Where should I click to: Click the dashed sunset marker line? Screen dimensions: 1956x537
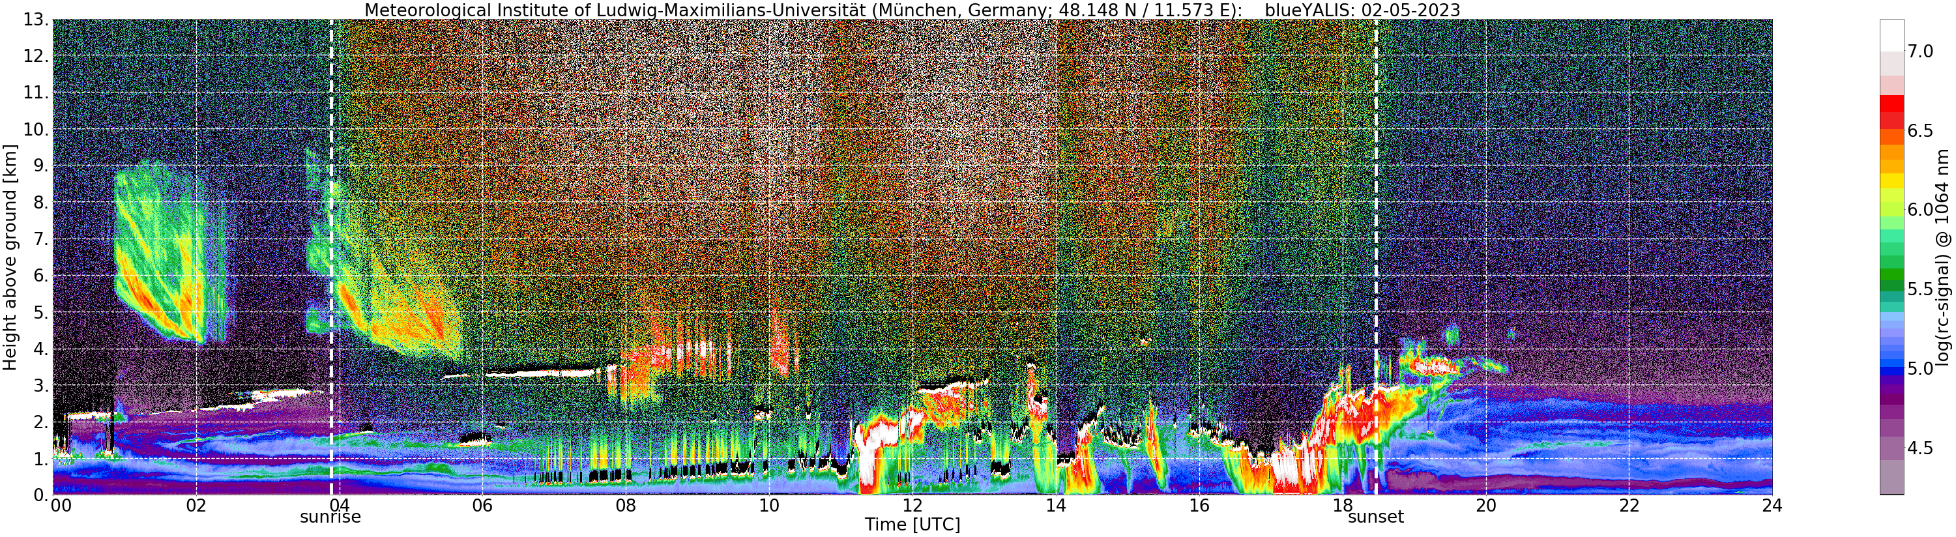click(1376, 257)
